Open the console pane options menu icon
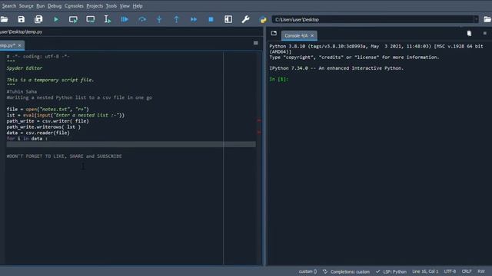 485,33
